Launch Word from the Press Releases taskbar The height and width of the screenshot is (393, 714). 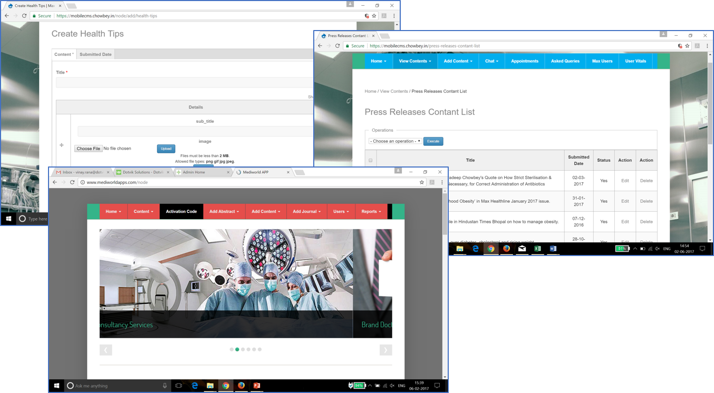click(553, 249)
